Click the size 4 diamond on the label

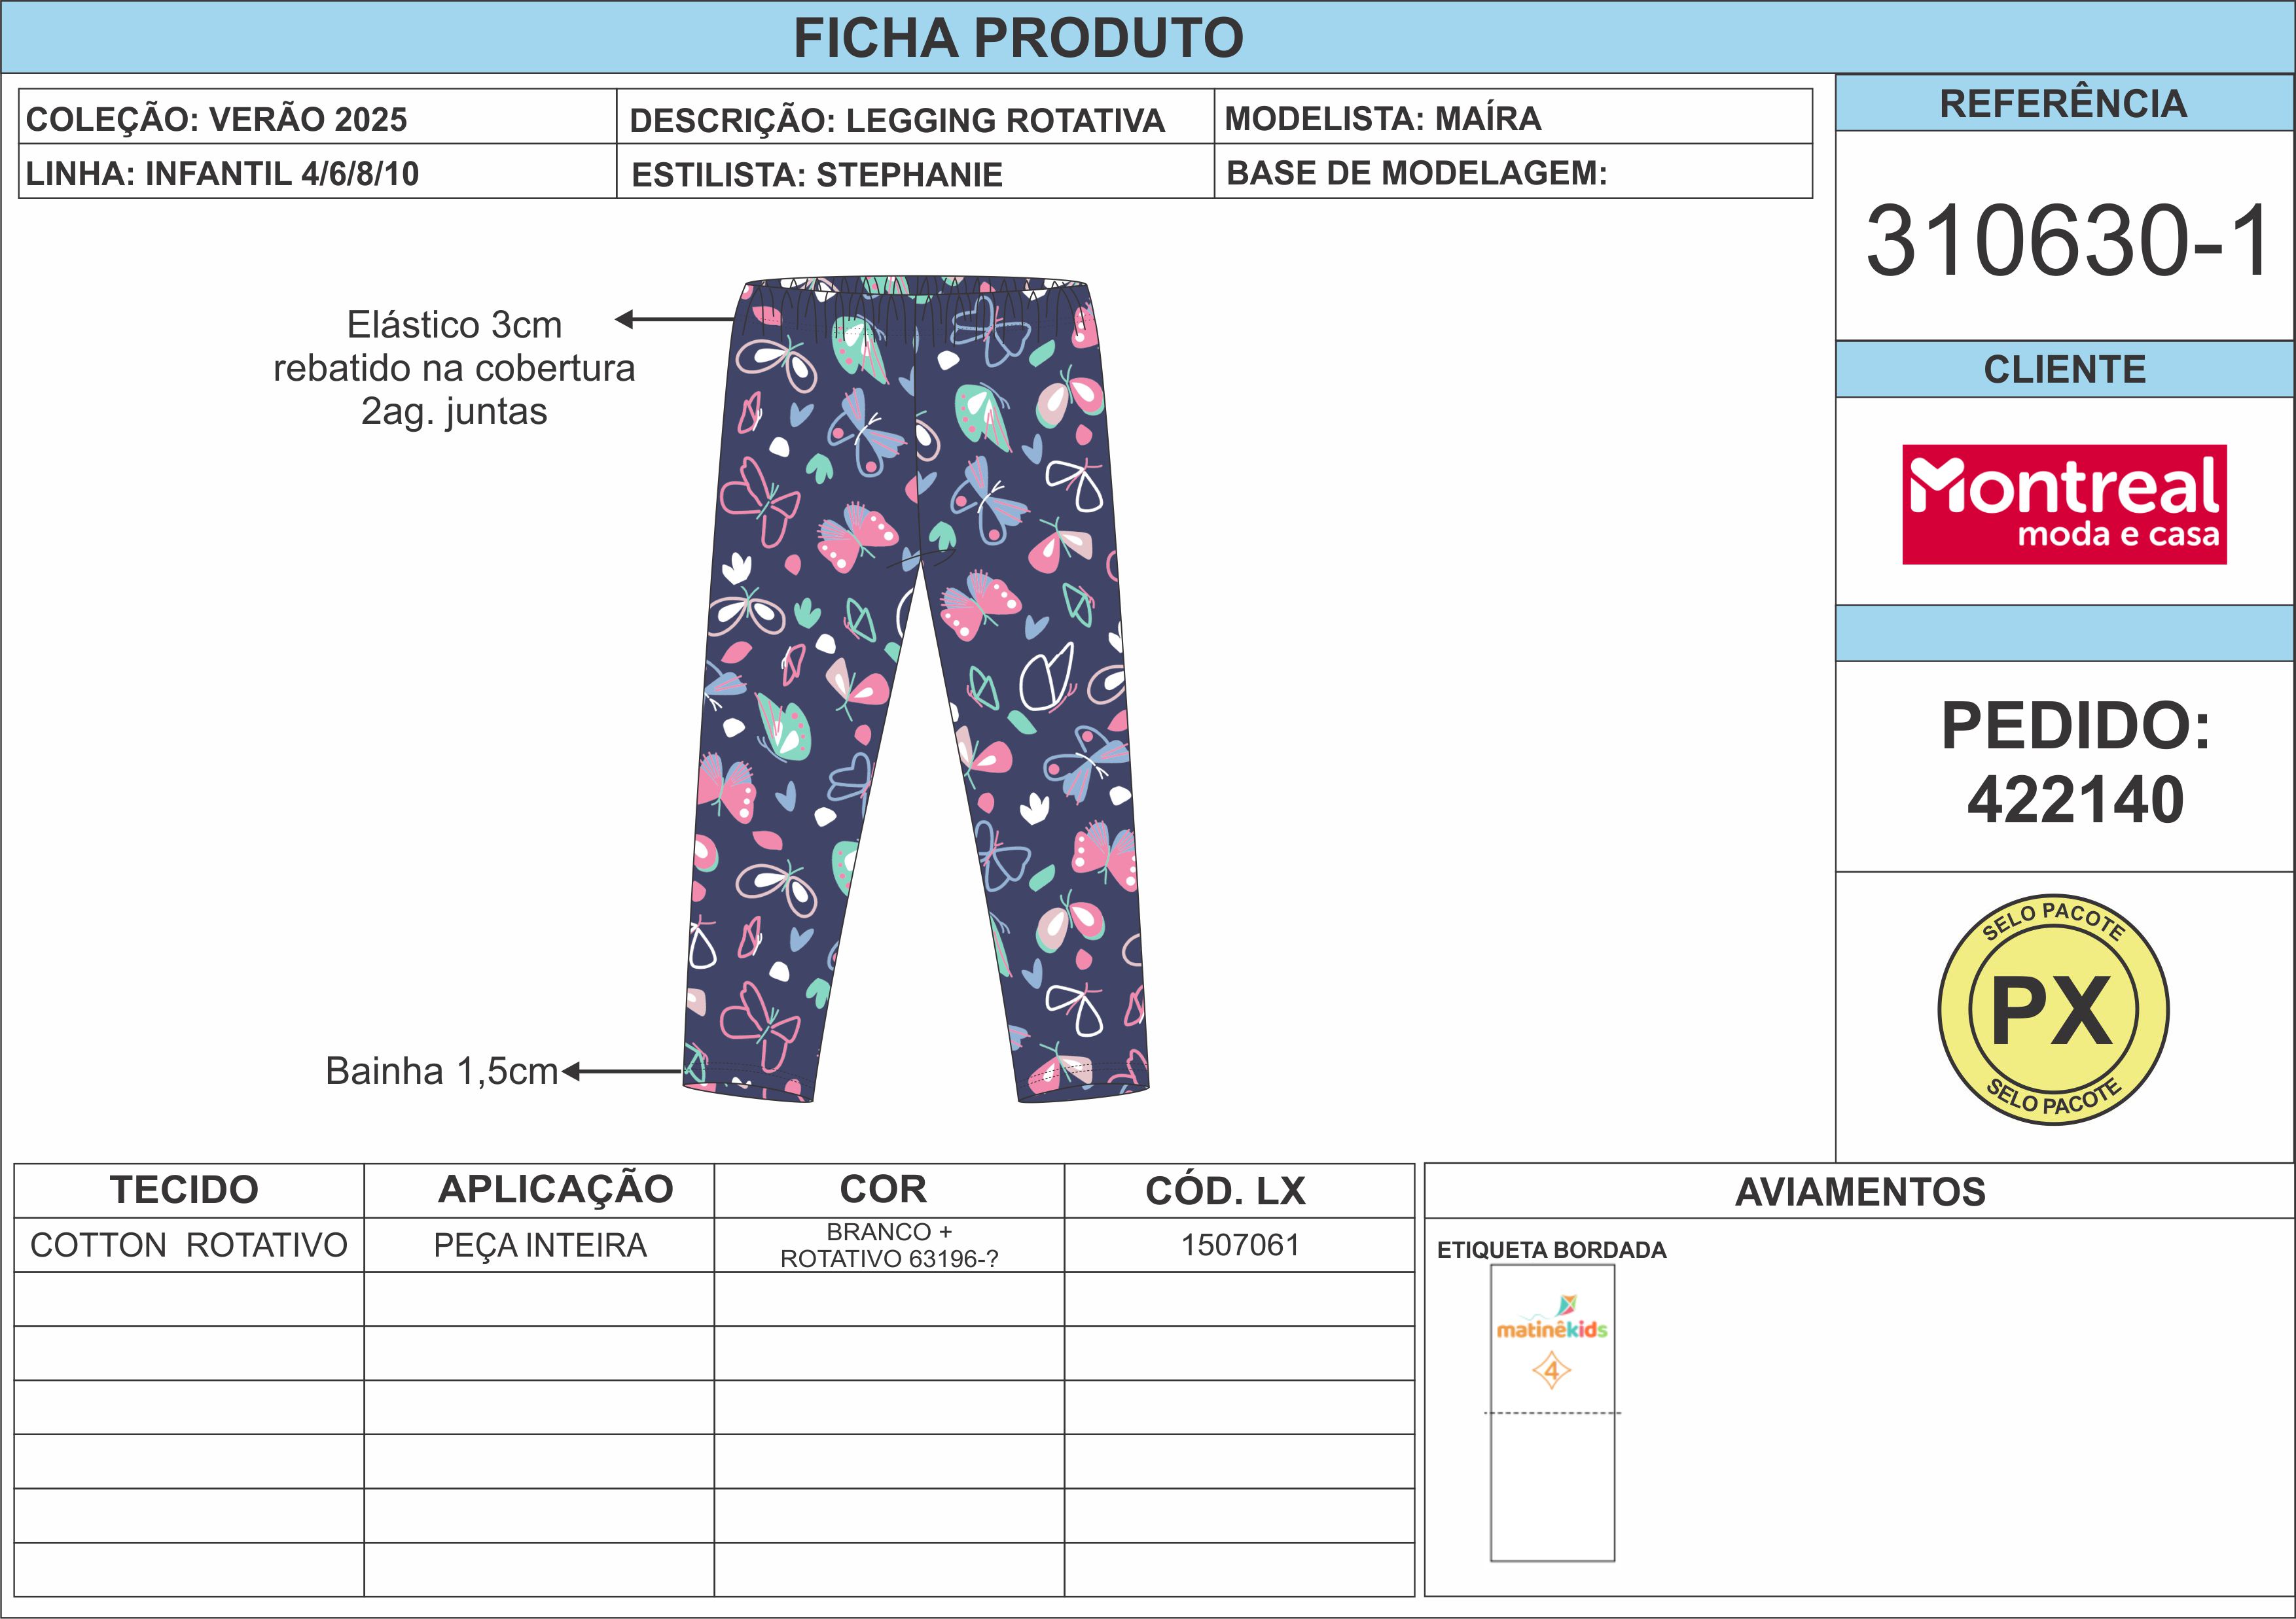click(1552, 1370)
